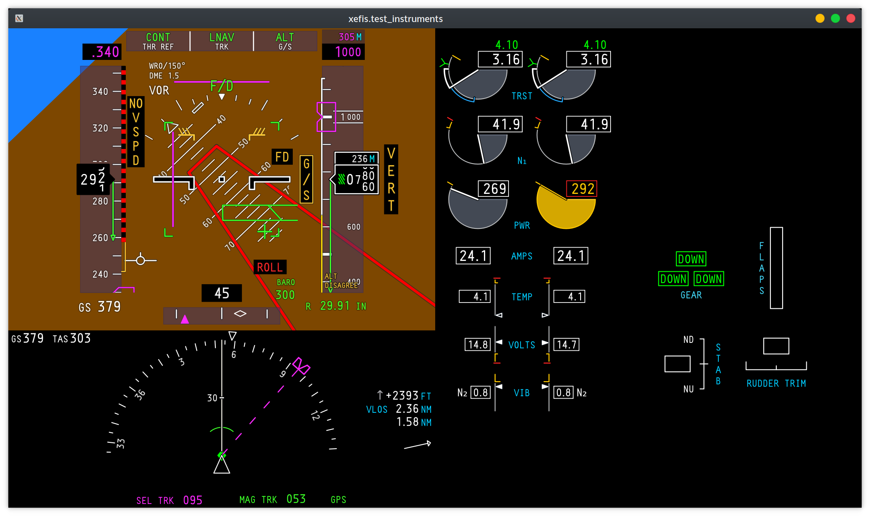Image resolution: width=870 pixels, height=516 pixels.
Task: Click the left TRST 3.16 value box
Action: 500,59
